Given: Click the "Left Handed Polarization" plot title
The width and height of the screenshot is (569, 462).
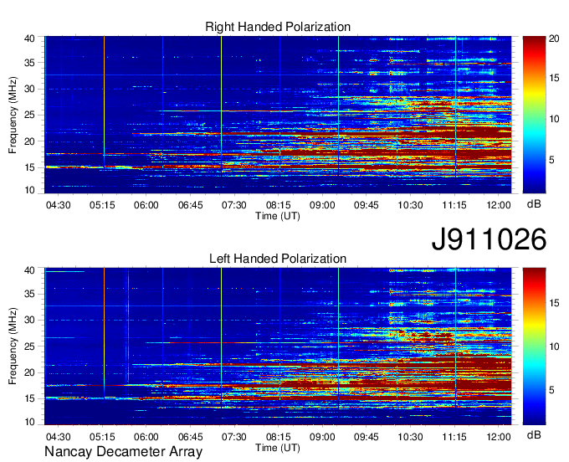Looking at the screenshot, I should click(278, 259).
